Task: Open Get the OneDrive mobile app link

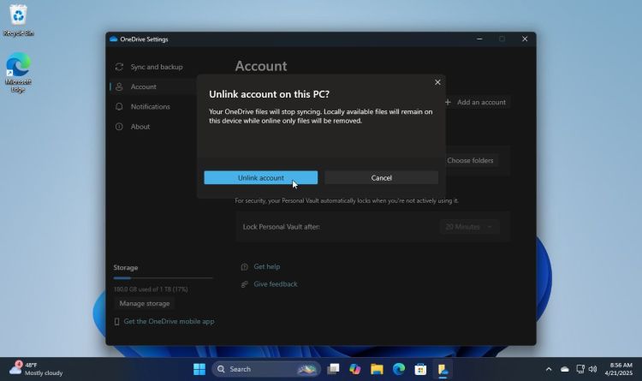Action: pos(169,321)
